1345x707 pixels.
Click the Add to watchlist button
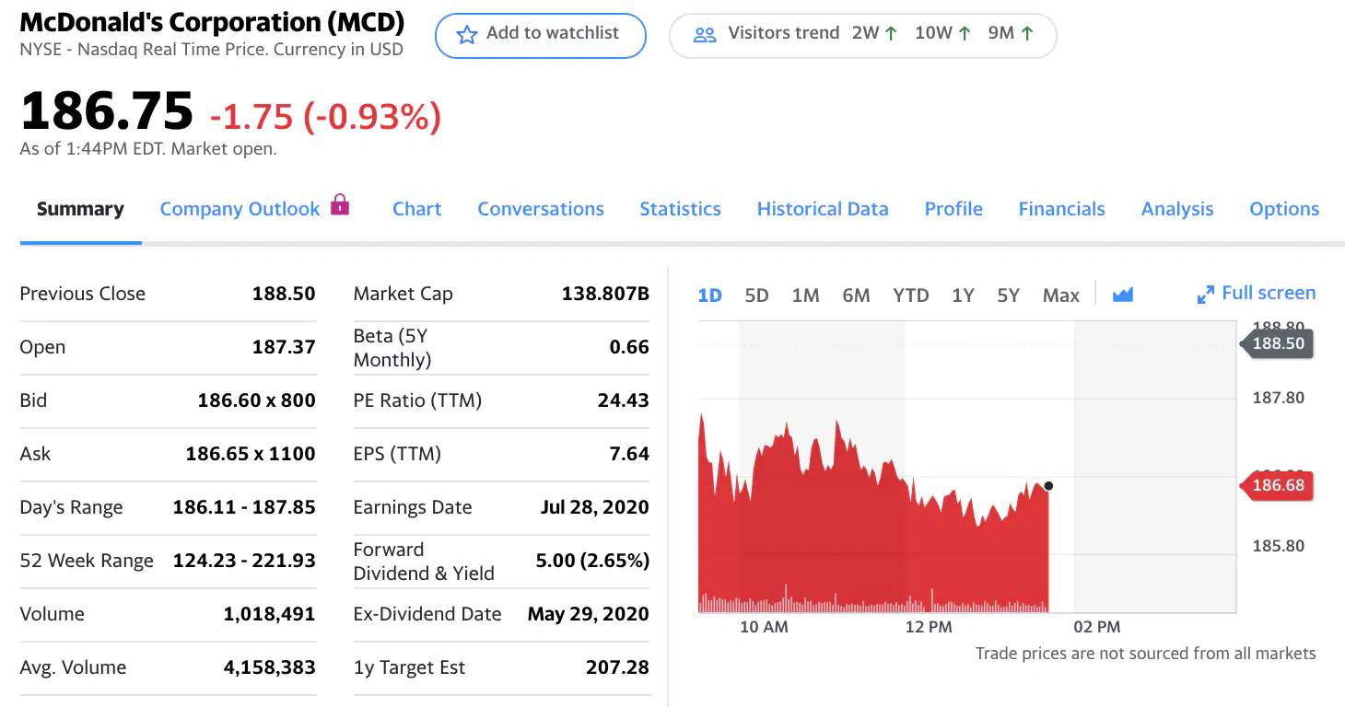pyautogui.click(x=541, y=35)
